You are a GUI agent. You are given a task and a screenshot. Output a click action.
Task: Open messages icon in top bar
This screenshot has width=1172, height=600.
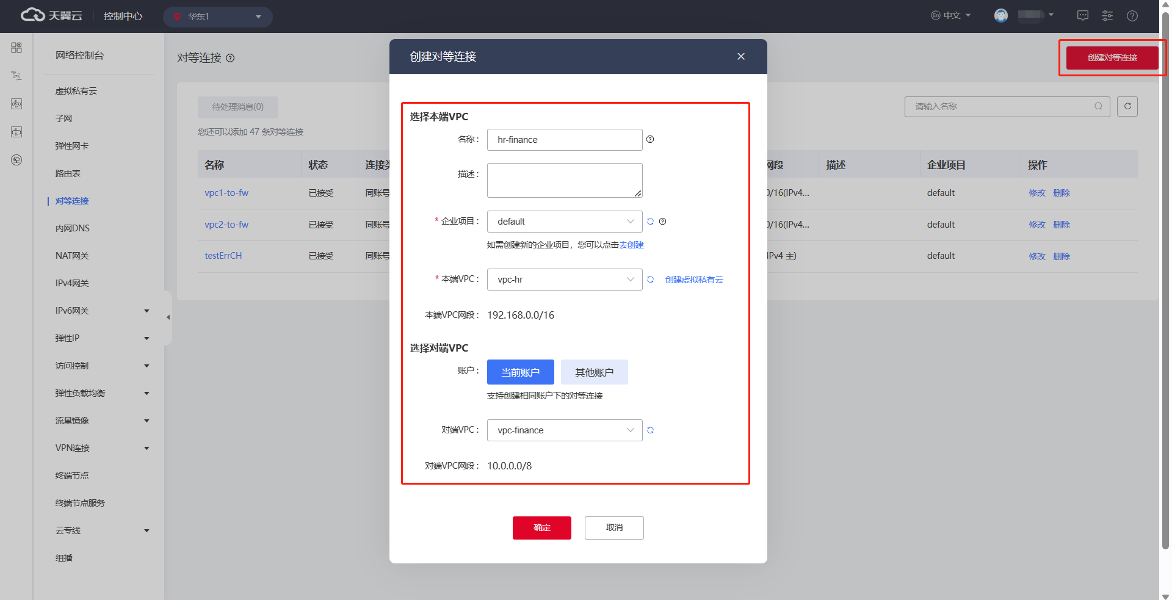tap(1082, 16)
